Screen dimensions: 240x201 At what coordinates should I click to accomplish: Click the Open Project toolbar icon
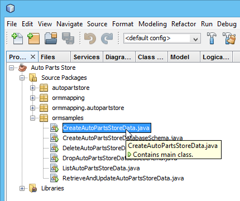(51, 39)
